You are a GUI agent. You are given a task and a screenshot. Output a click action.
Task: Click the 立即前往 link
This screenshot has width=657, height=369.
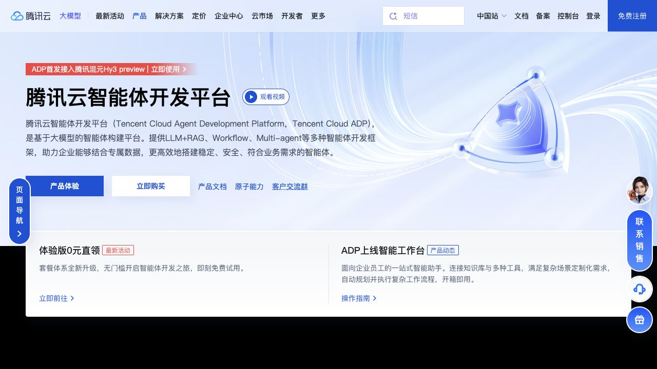point(57,298)
